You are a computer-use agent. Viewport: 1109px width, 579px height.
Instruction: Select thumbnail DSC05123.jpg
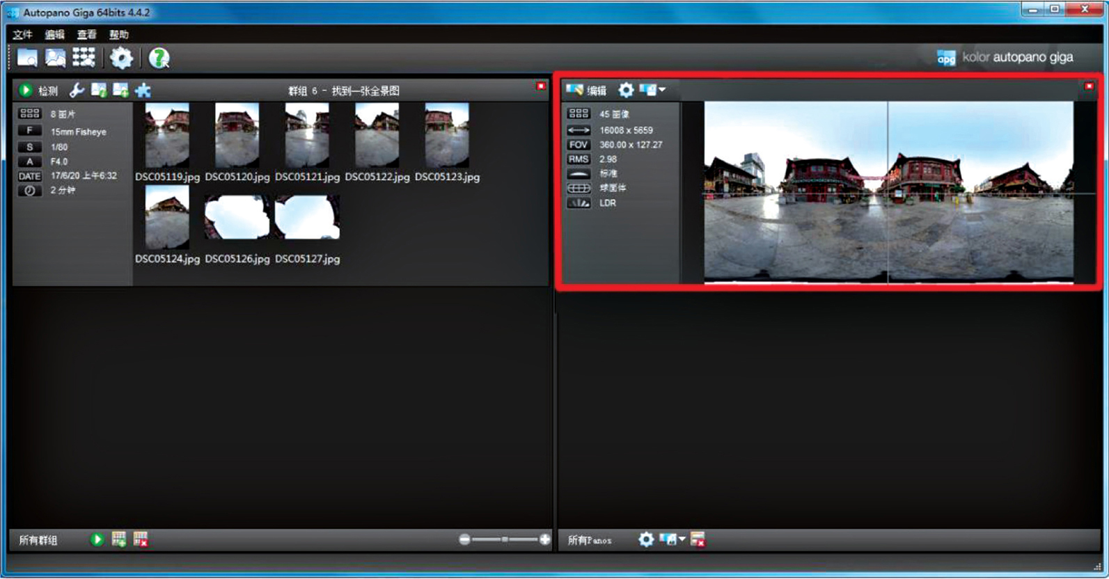coord(447,135)
